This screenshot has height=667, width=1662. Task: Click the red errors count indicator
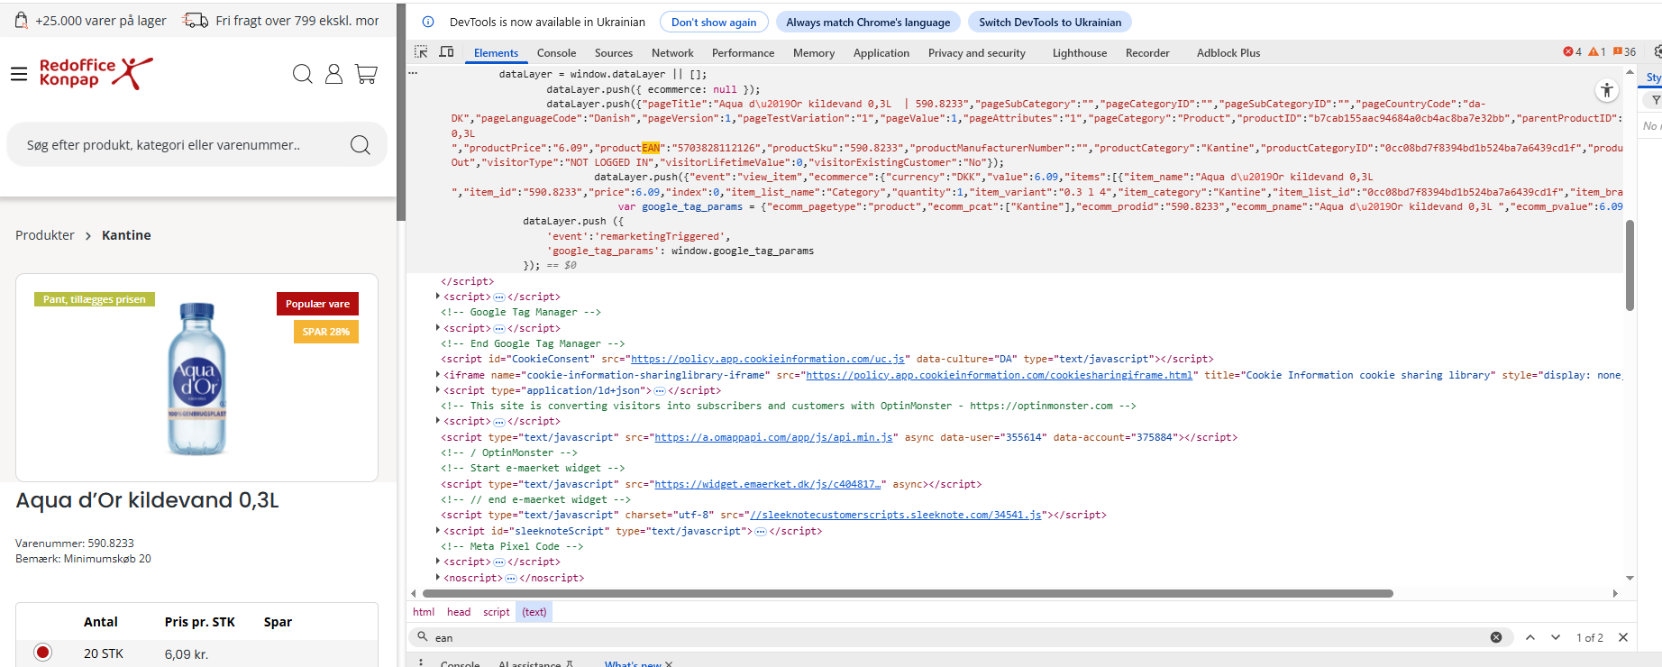(x=1572, y=52)
